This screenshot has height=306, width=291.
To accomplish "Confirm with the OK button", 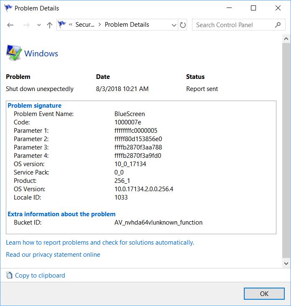I will 264,294.
